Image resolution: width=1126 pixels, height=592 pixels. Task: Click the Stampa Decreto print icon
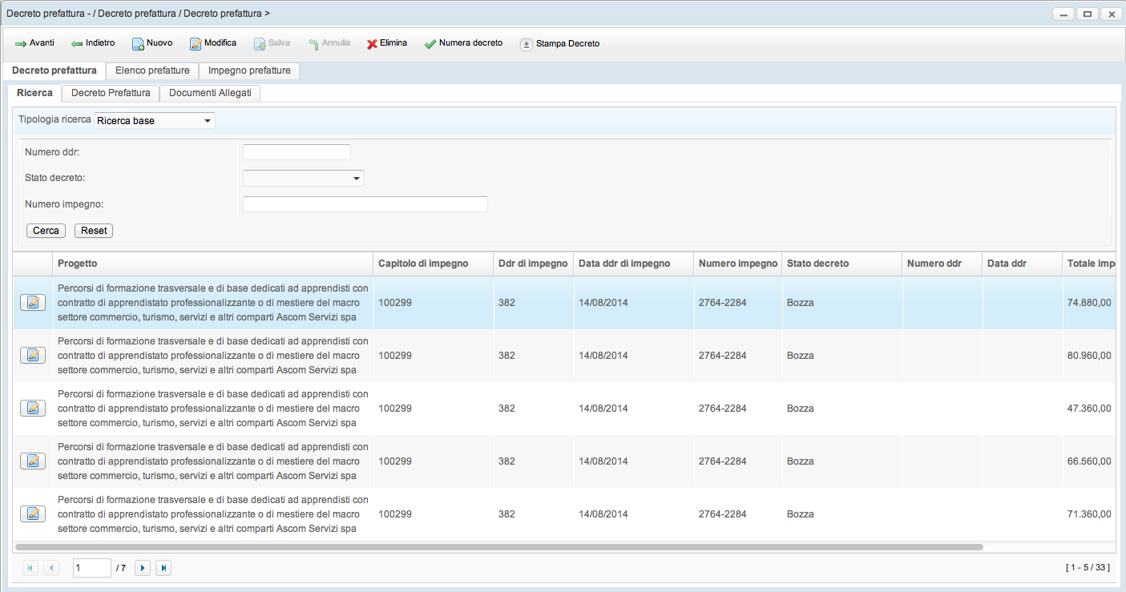[x=527, y=44]
